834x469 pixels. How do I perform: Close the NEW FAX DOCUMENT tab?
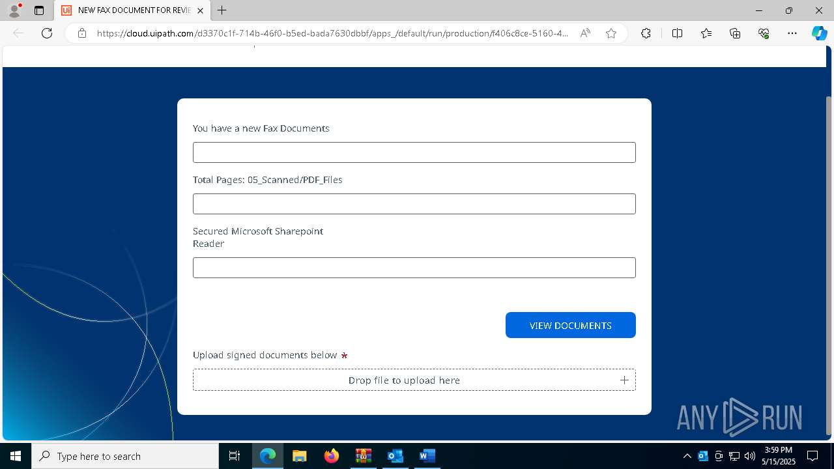pos(200,10)
